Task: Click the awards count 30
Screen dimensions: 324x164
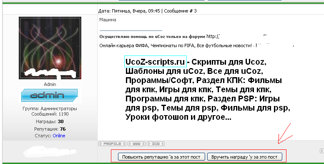Action: (x=60, y=121)
